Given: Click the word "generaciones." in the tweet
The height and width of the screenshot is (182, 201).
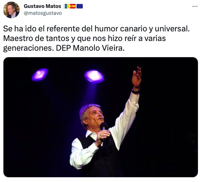Looking at the screenshot, I should point(29,49).
